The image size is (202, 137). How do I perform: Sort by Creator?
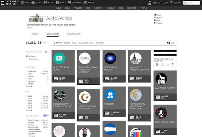click(x=100, y=43)
